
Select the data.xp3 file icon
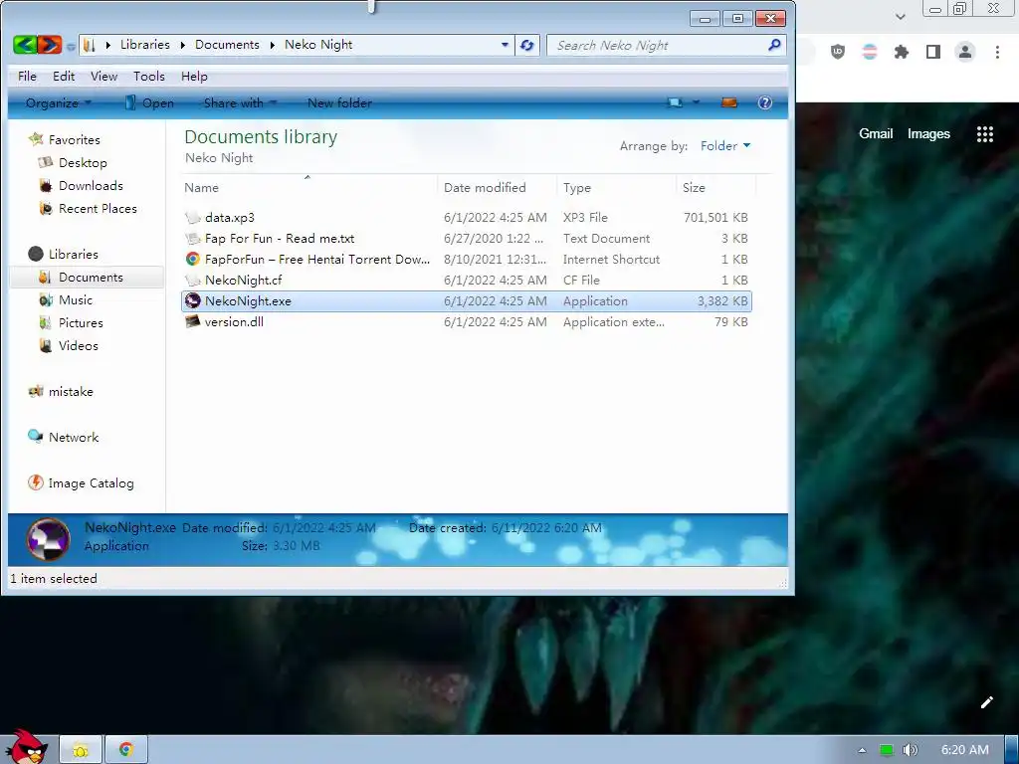192,218
